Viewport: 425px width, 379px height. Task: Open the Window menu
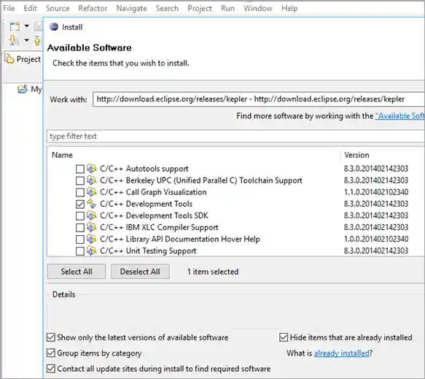coord(258,8)
